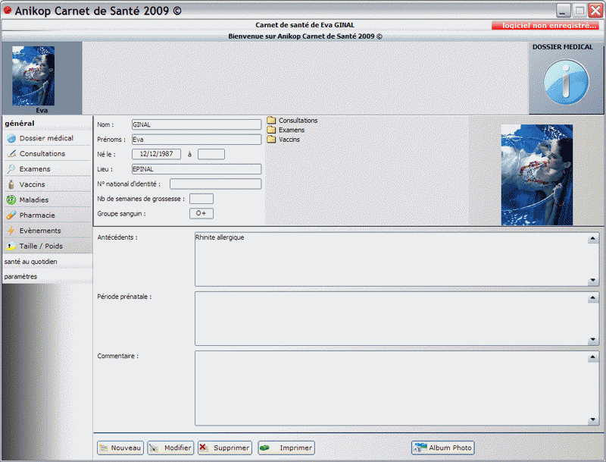Select Examens folder in the tree

[x=292, y=130]
